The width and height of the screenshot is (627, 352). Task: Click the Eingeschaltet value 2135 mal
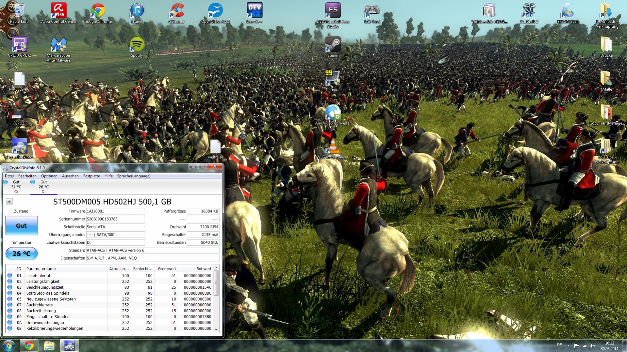tap(203, 235)
